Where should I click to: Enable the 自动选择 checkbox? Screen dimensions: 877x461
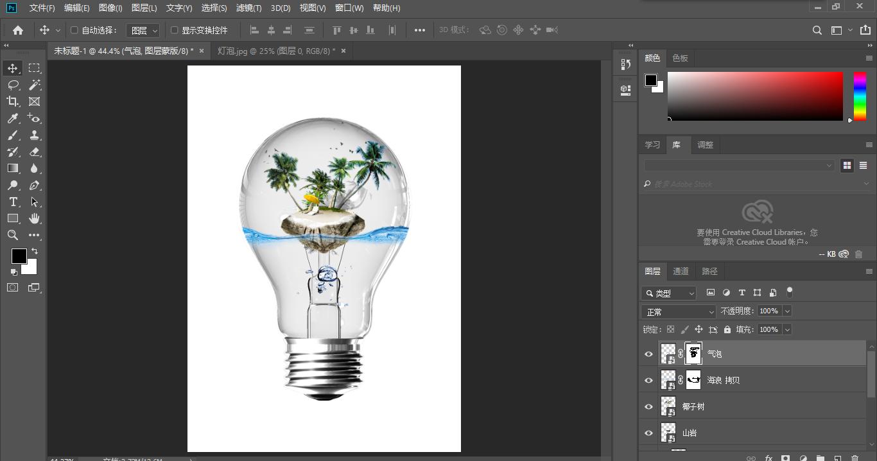point(74,30)
